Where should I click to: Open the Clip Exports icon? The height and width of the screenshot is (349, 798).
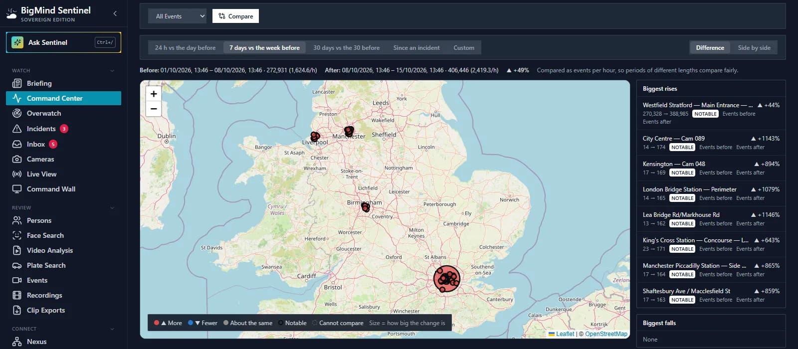click(17, 310)
